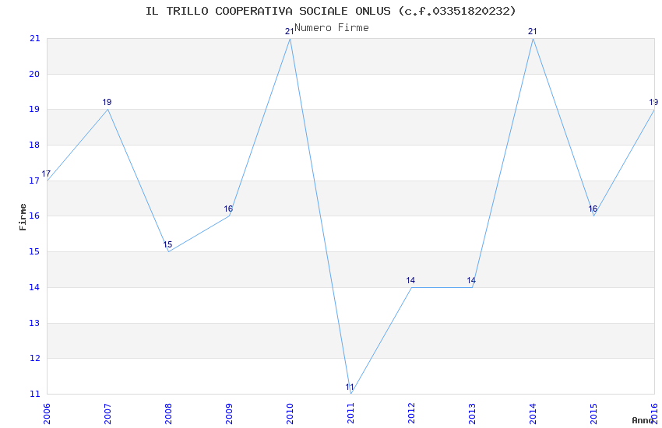Click data label 21 at 2014 peak

pyautogui.click(x=533, y=31)
